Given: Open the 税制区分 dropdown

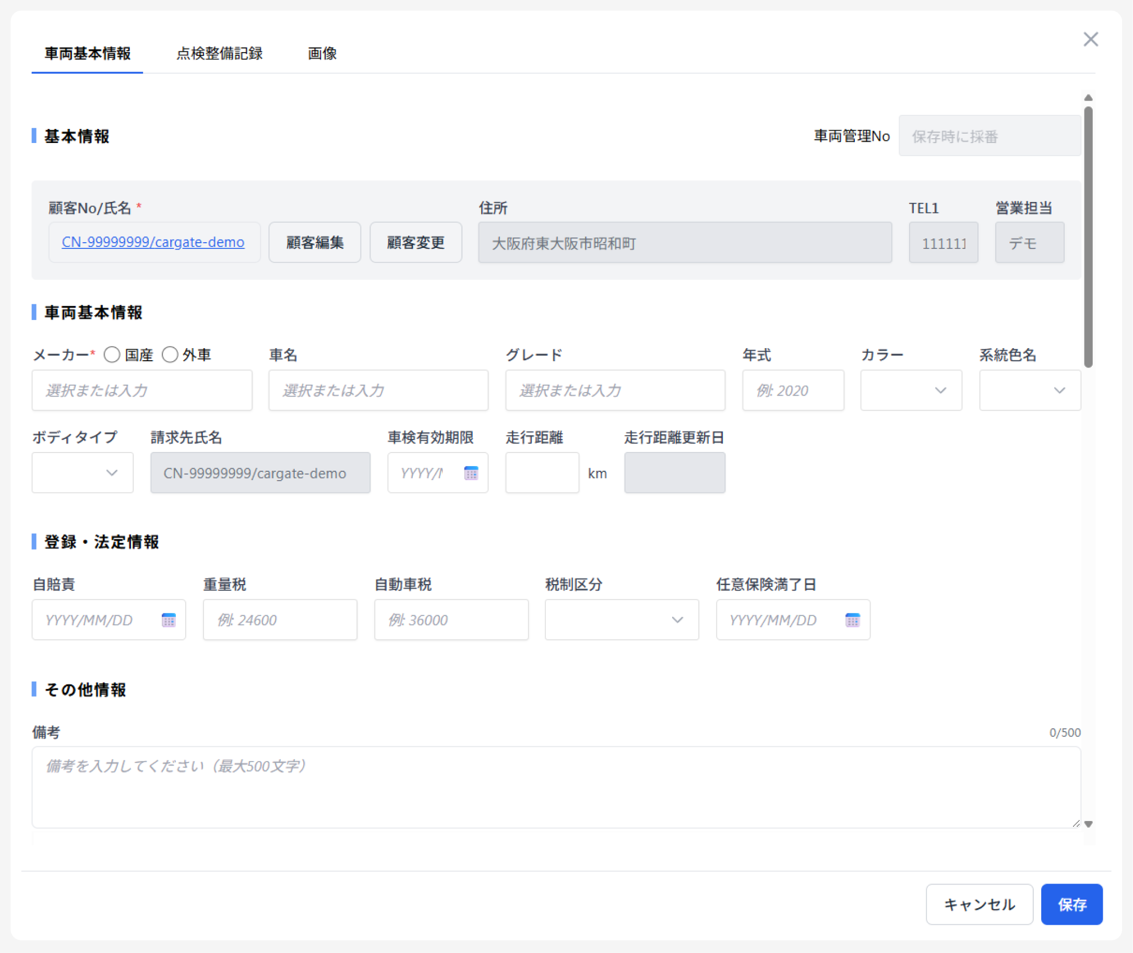Looking at the screenshot, I should pyautogui.click(x=622, y=620).
